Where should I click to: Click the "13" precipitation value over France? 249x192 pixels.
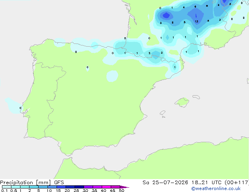point(196,22)
